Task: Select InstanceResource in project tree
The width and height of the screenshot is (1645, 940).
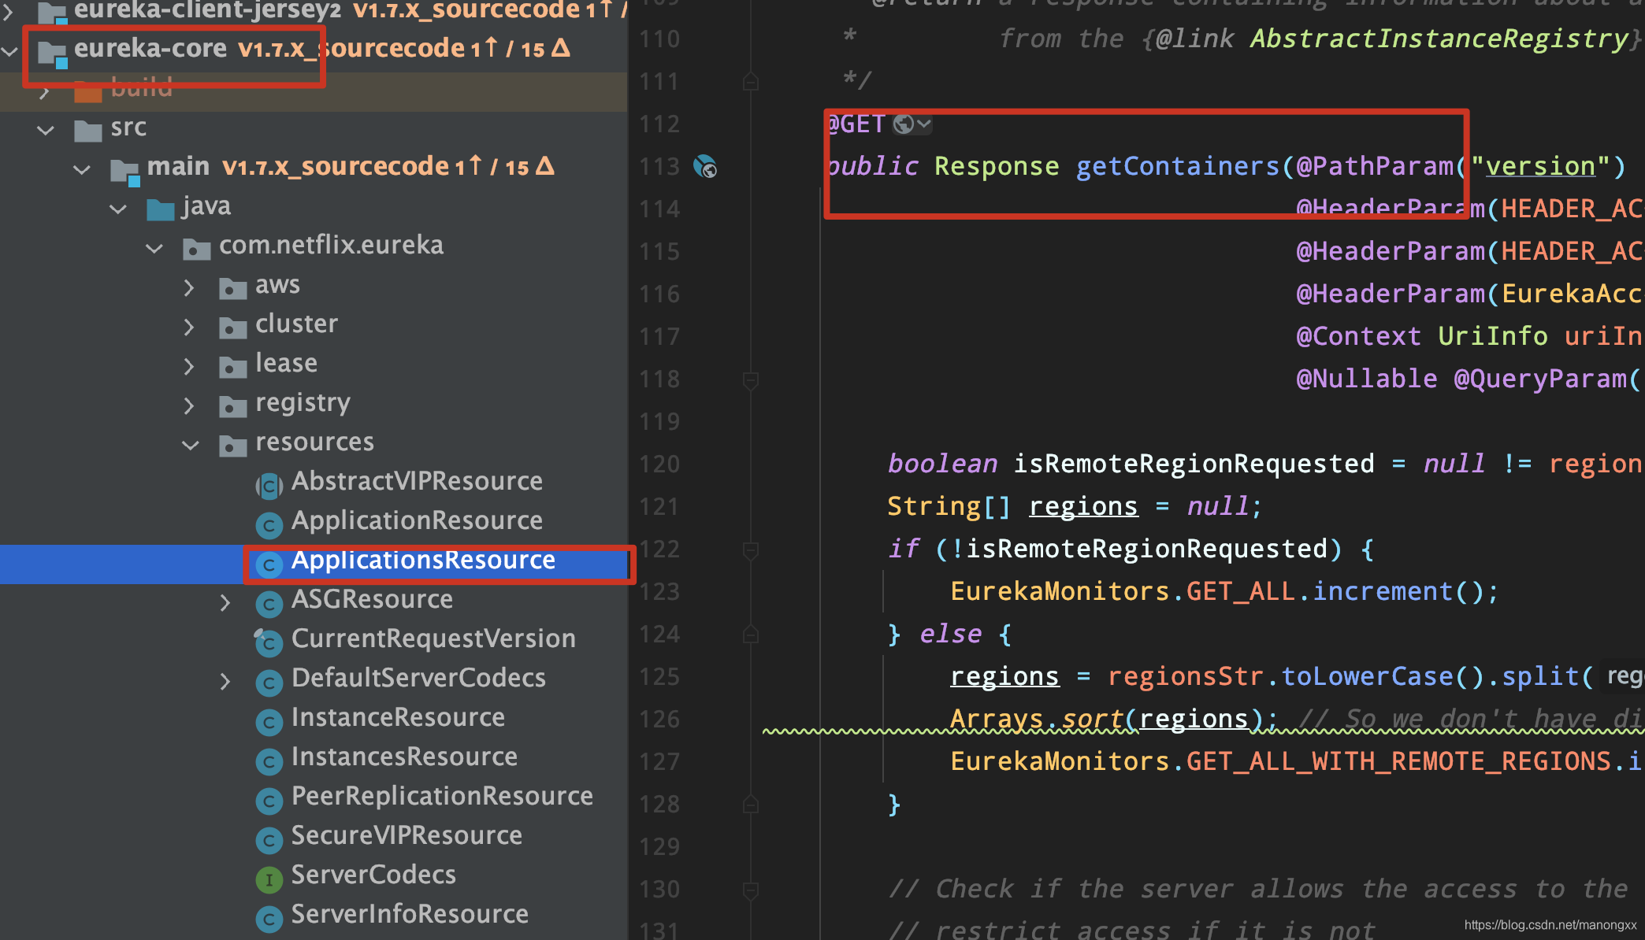Action: coord(398,717)
